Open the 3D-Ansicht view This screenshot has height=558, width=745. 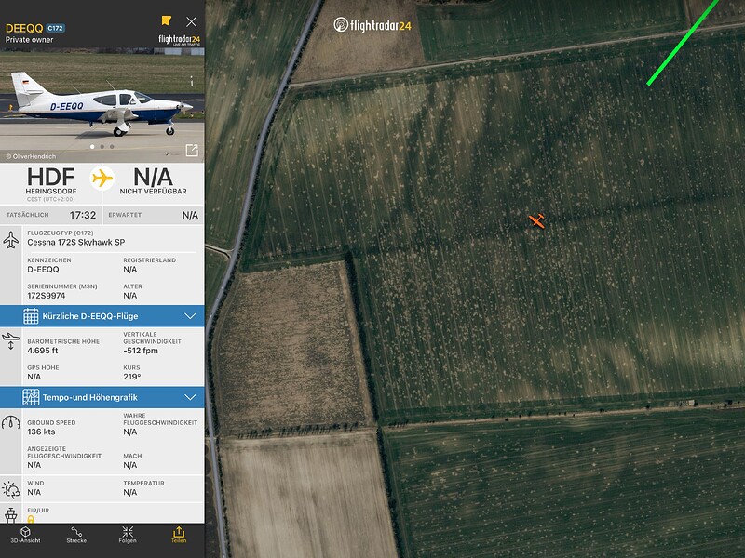click(x=26, y=535)
